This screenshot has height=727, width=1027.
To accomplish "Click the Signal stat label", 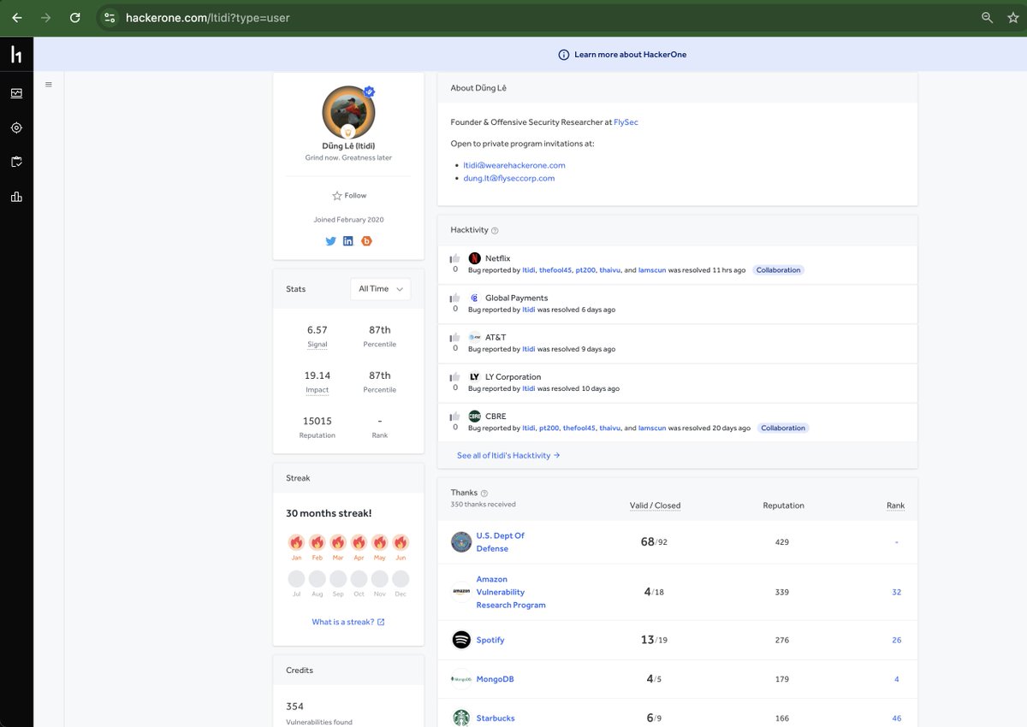I will coord(318,344).
